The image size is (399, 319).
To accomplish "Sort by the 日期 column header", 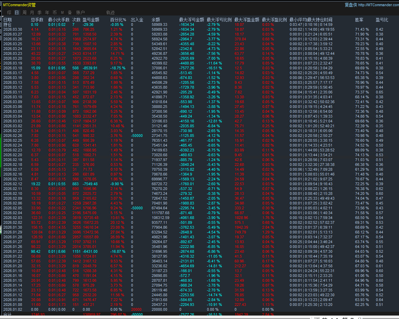I will click(8, 20).
